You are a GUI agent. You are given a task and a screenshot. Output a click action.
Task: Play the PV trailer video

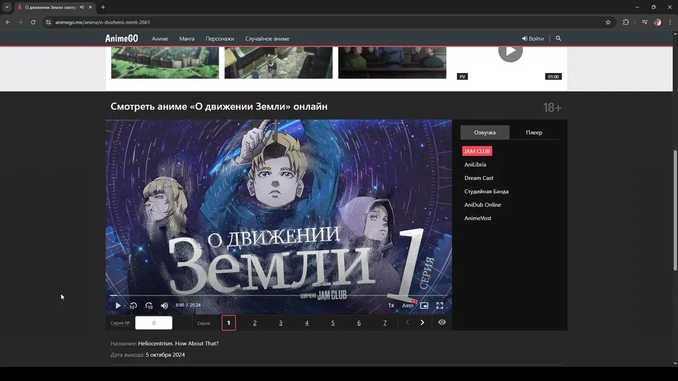(x=510, y=51)
